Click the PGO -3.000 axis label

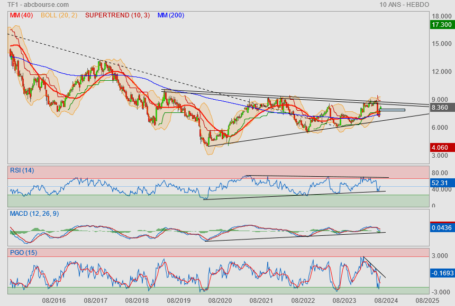pos(442,292)
